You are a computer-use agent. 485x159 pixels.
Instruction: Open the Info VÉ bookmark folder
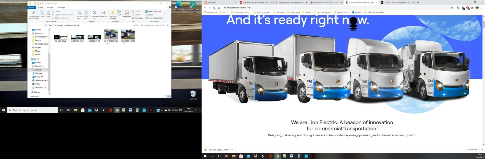click(x=224, y=12)
